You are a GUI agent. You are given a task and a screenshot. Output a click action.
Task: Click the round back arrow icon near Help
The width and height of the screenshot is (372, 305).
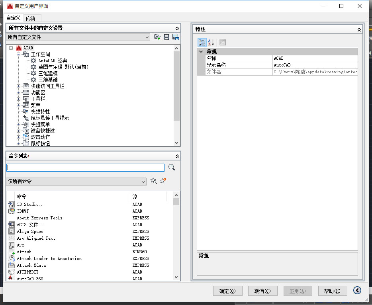[x=357, y=290]
